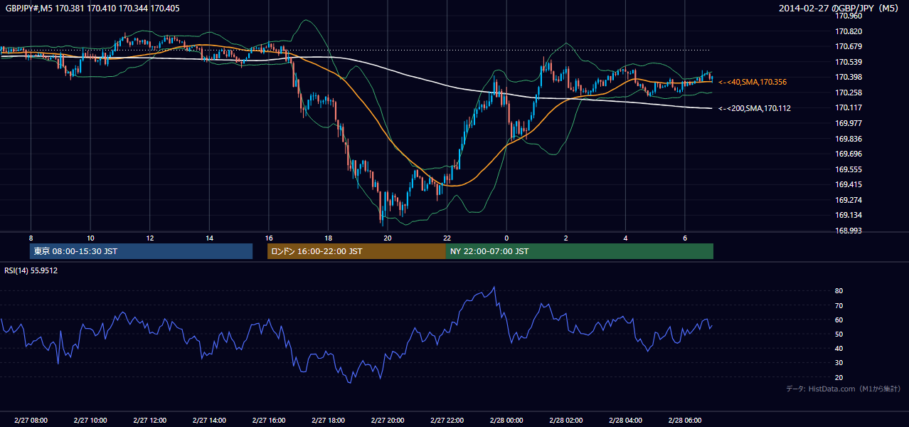
Task: Click the 2/27 22:00 time label
Action: pyautogui.click(x=447, y=420)
